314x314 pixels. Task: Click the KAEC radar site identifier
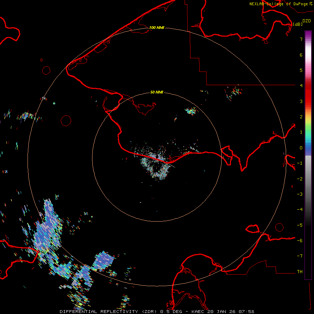tap(198, 312)
